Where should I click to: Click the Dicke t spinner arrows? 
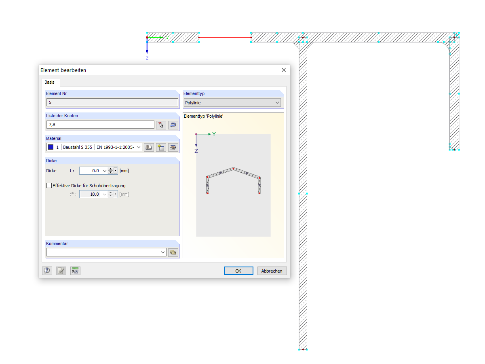pos(110,171)
